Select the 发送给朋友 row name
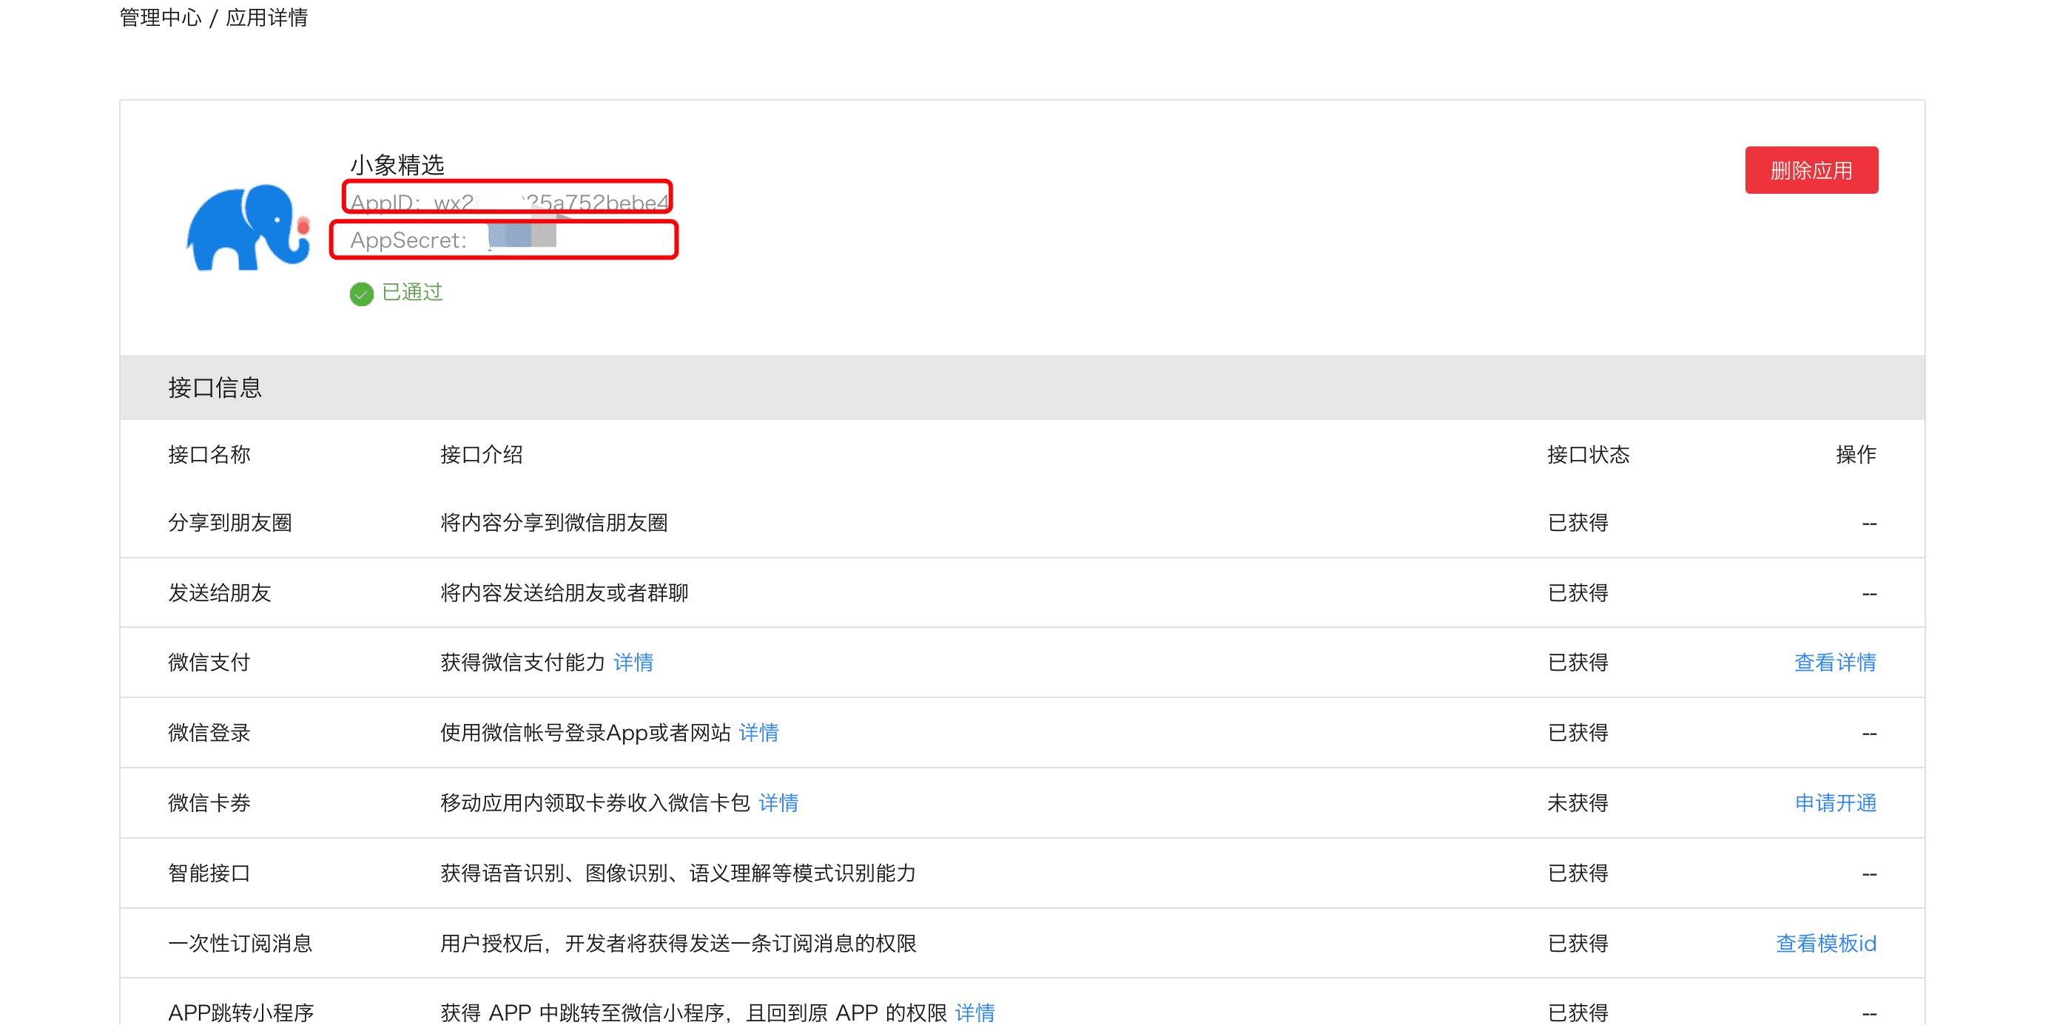The height and width of the screenshot is (1025, 2054). coord(219,593)
